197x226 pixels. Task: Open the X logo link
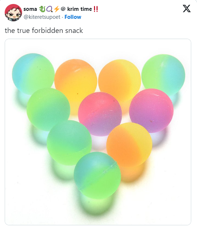(x=187, y=9)
